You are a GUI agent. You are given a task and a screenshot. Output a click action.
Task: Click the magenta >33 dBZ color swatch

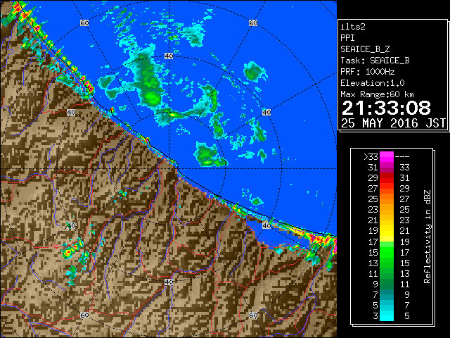(387, 157)
